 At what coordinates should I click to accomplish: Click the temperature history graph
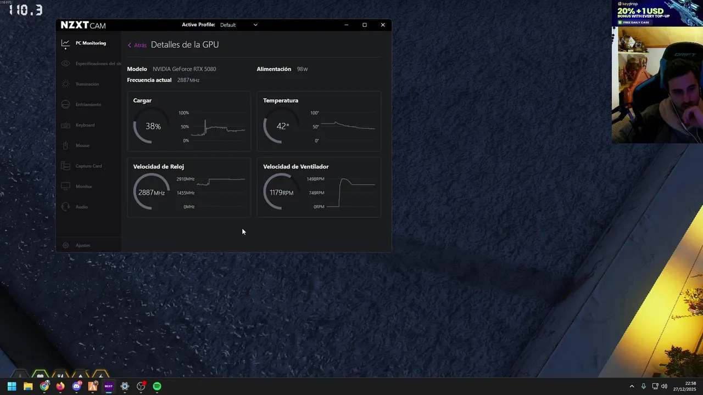(x=348, y=127)
